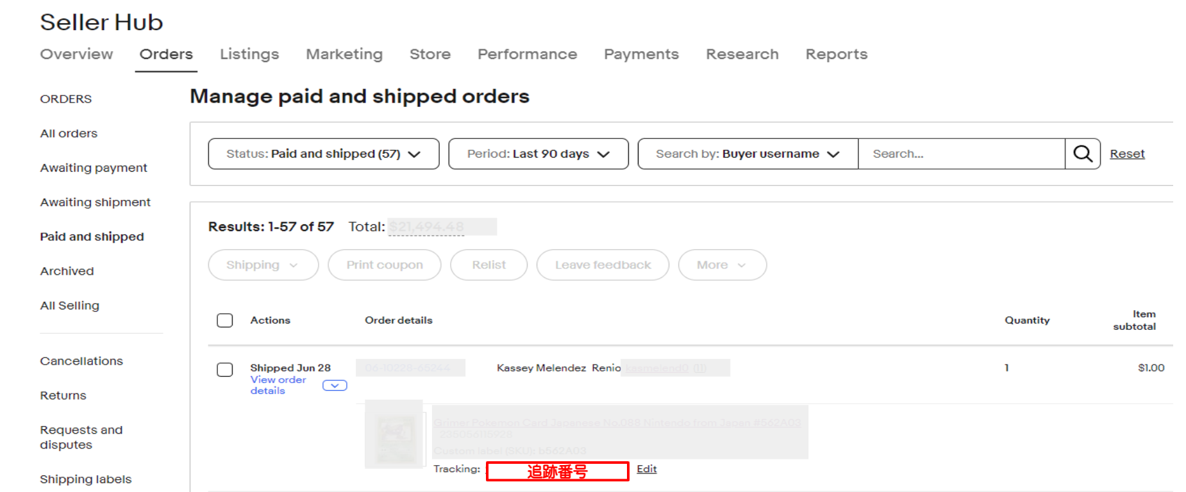Focus the Search text field

[x=962, y=154]
